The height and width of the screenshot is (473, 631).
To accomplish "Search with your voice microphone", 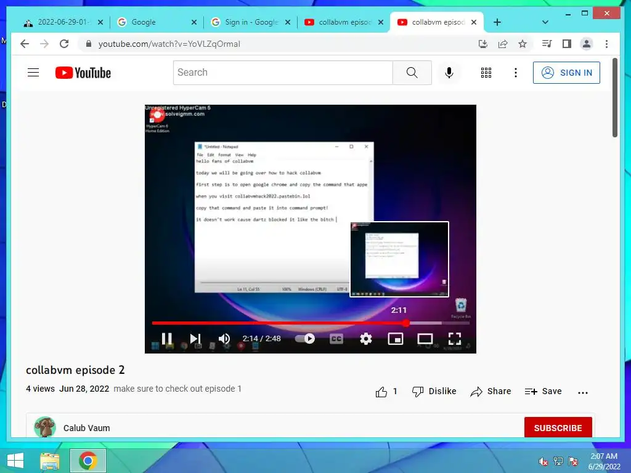I will click(449, 73).
